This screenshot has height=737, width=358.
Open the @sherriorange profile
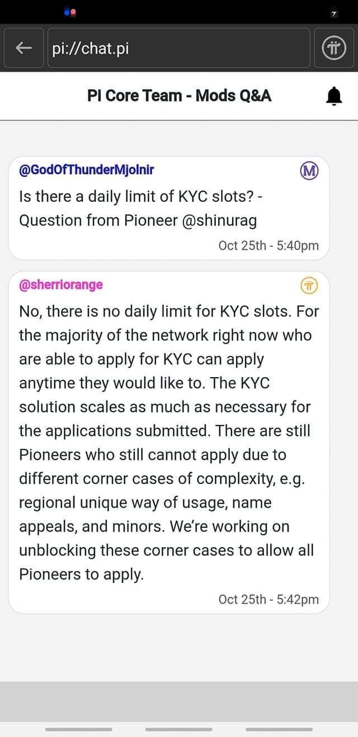click(x=61, y=285)
